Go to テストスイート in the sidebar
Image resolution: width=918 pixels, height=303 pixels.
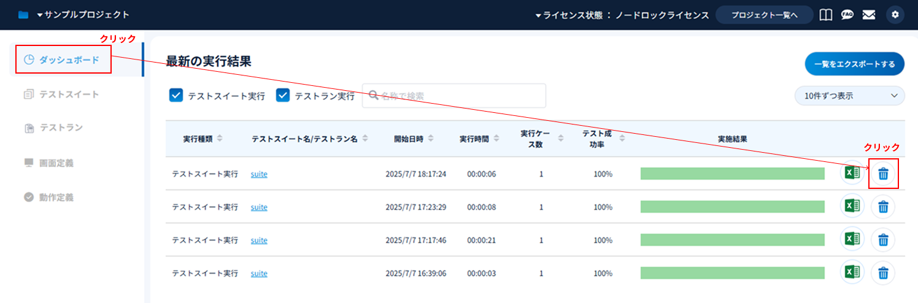point(69,94)
